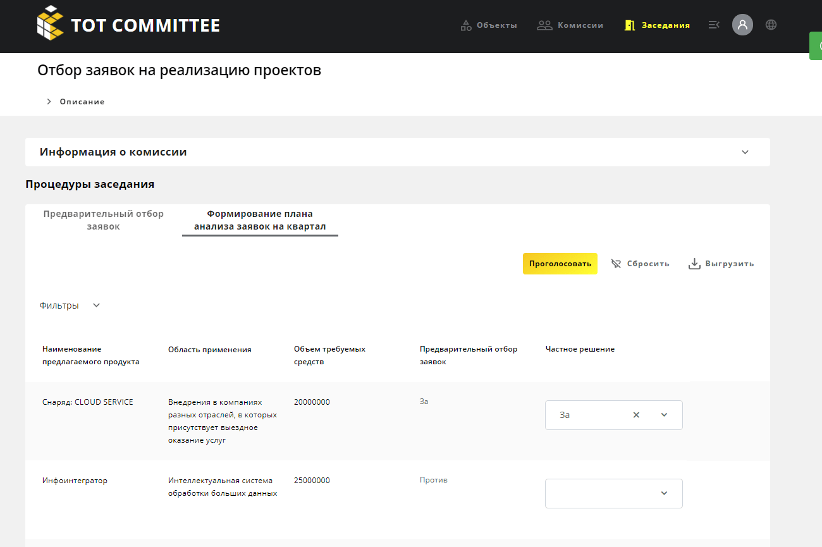822x547 pixels.
Task: Expand the Информация о комиссии panel
Action: (x=397, y=152)
